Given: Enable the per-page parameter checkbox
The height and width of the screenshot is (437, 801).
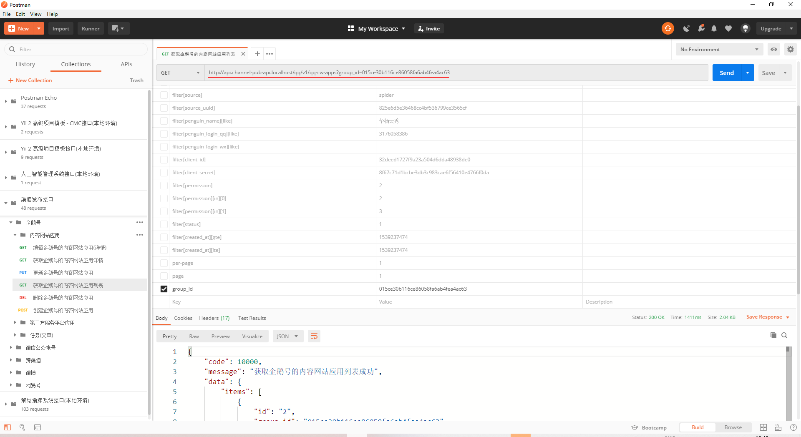Looking at the screenshot, I should coord(164,263).
